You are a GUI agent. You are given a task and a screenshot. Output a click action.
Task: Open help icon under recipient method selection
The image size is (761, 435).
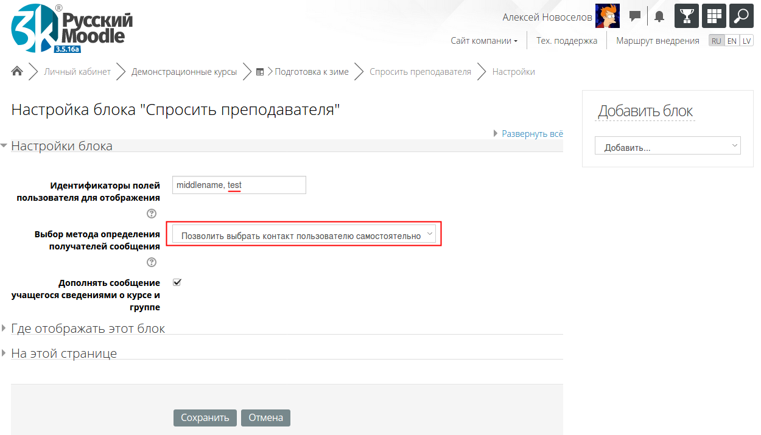click(152, 262)
